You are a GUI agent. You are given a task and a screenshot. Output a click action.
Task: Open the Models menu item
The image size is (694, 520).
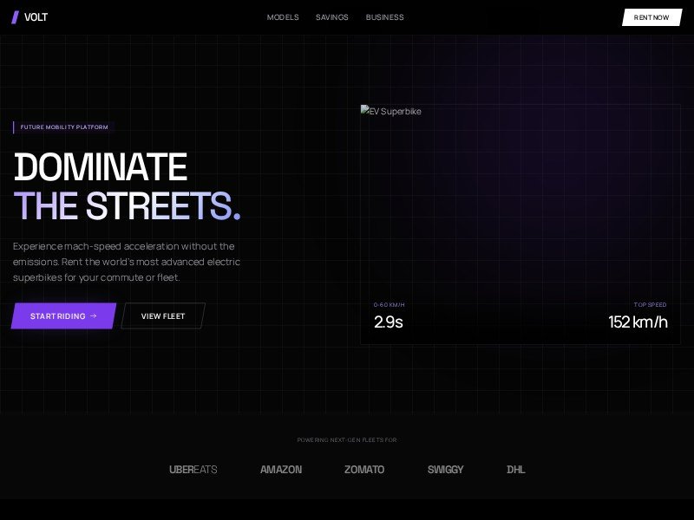click(283, 17)
